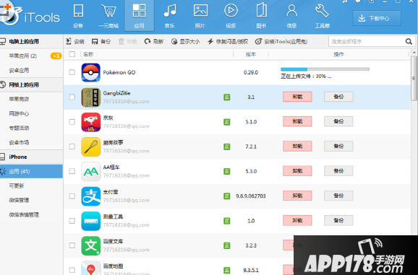The height and width of the screenshot is (275, 418).
Task: Click the red uninstall button for GangbiZitie
Action: 297,97
